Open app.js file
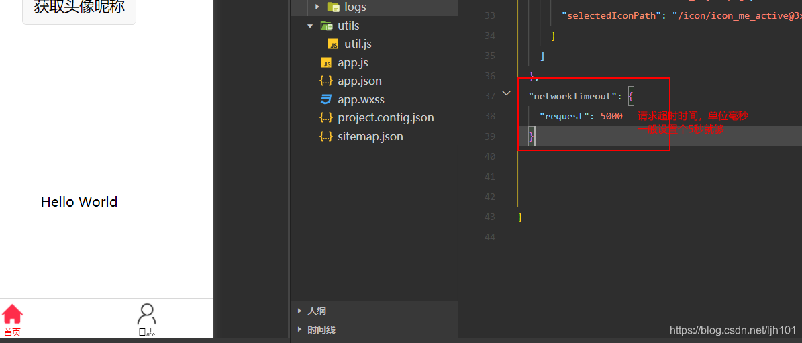 tap(353, 62)
